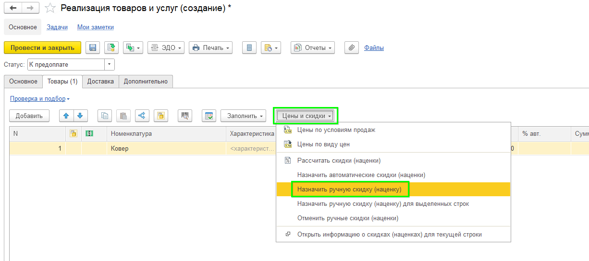Click the Характеристика column header
The image size is (589, 261).
pyautogui.click(x=251, y=133)
